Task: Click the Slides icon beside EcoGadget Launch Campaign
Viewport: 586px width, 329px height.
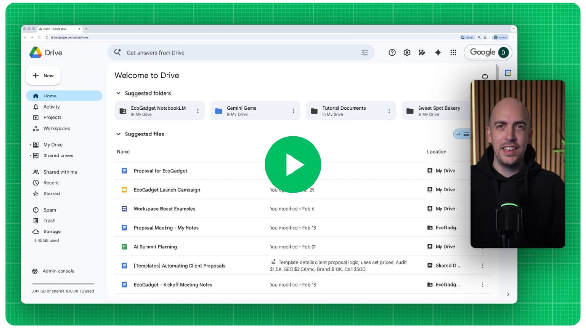Action: click(124, 190)
